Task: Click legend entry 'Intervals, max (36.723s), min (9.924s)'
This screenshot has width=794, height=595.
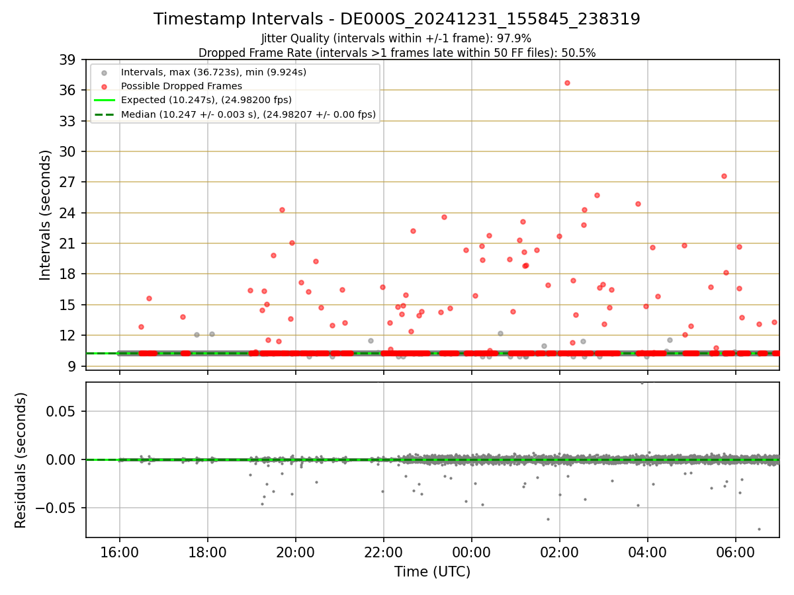Action: pyautogui.click(x=213, y=71)
